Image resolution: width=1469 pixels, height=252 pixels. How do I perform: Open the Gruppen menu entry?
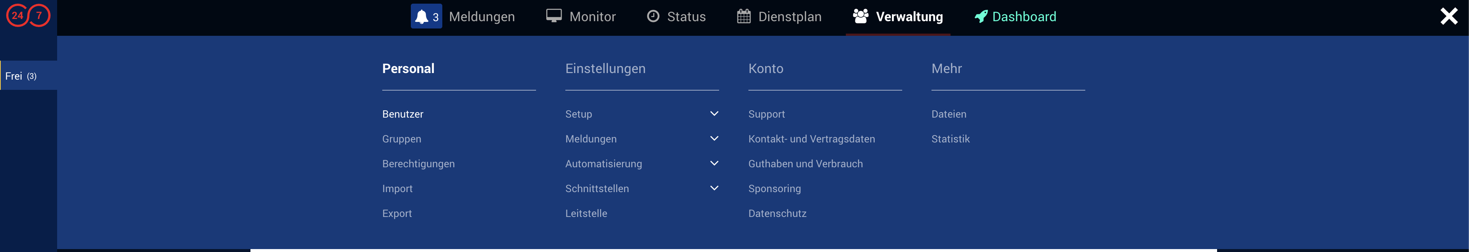[x=401, y=140]
